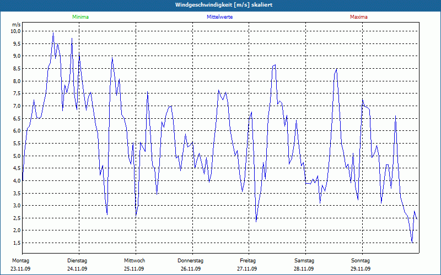The height and width of the screenshot is (275, 441).
Task: Click the 3,0 y-axis label
Action: click(x=17, y=205)
